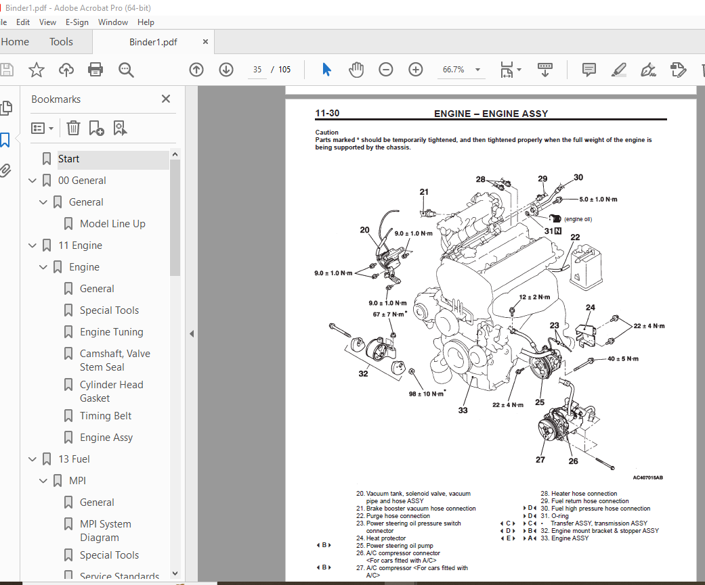The height and width of the screenshot is (585, 705).
Task: Click the page number input field
Action: pos(257,70)
